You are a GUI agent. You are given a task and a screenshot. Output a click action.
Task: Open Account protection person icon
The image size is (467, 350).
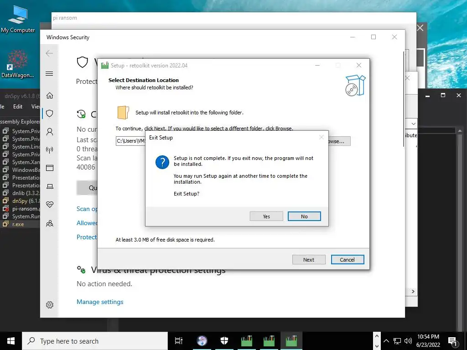(x=50, y=132)
